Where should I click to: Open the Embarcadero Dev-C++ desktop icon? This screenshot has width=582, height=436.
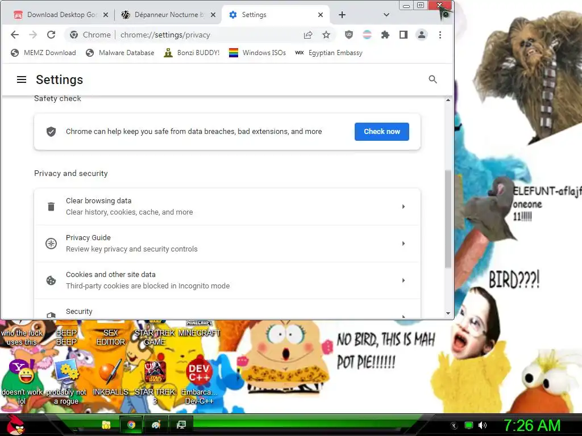[x=199, y=382]
